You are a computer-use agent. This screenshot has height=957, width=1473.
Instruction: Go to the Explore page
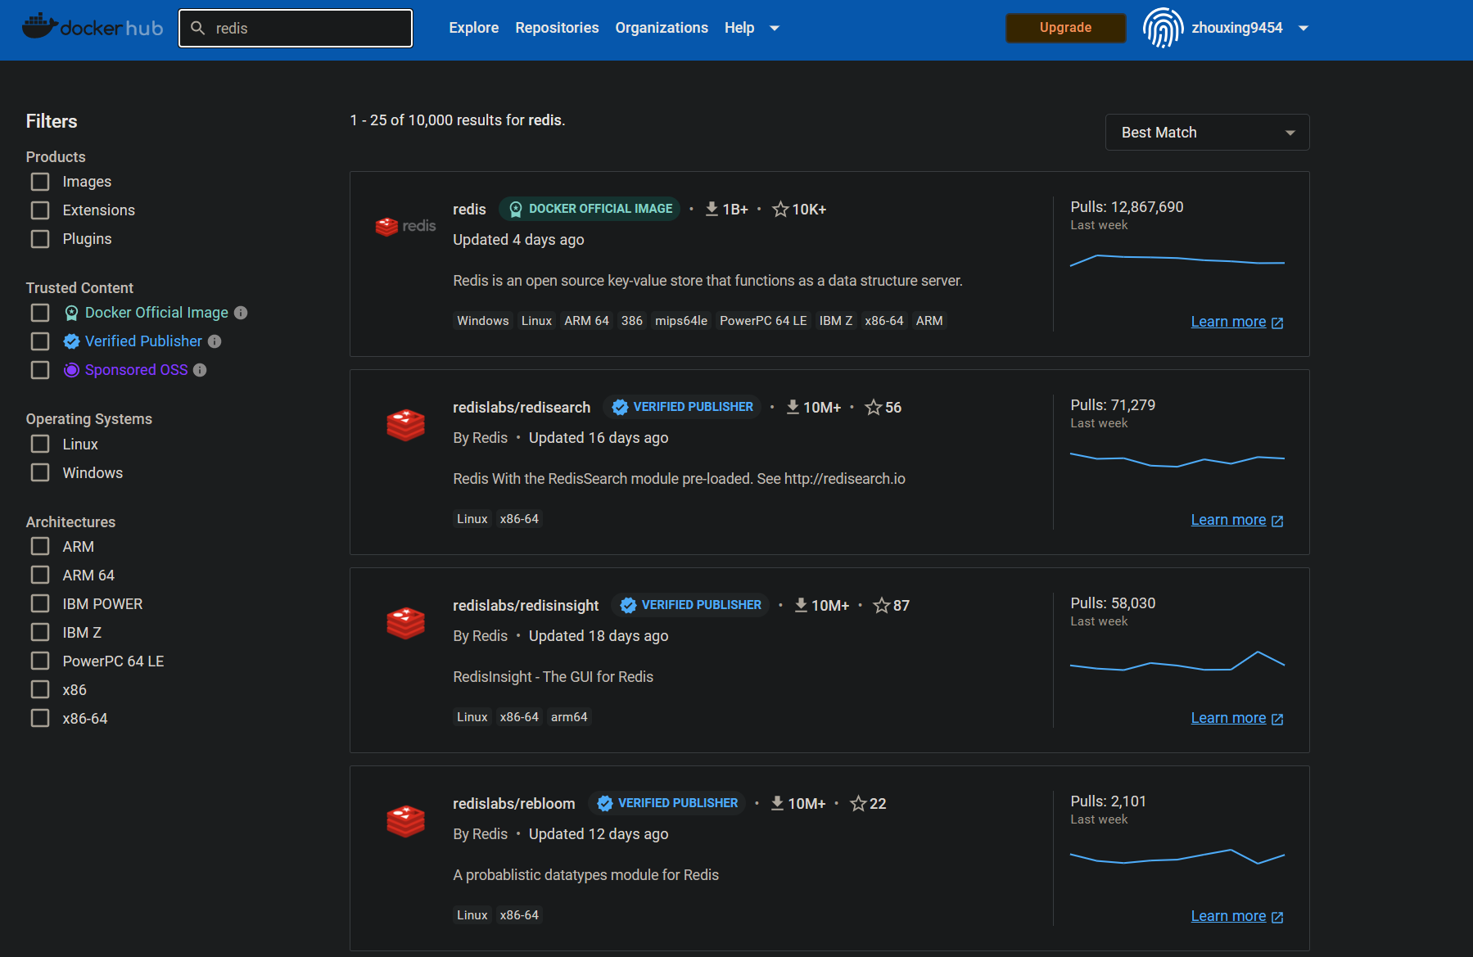tap(473, 28)
